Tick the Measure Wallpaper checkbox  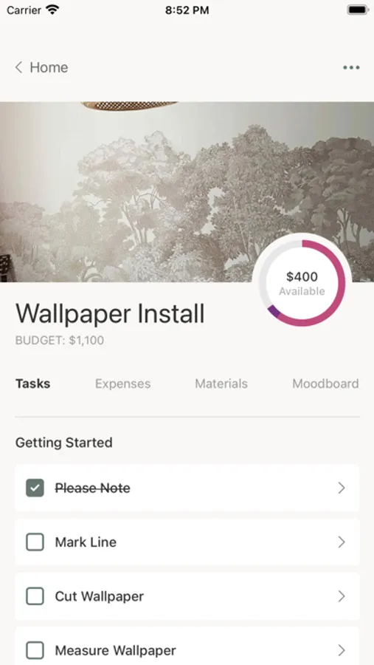(35, 650)
